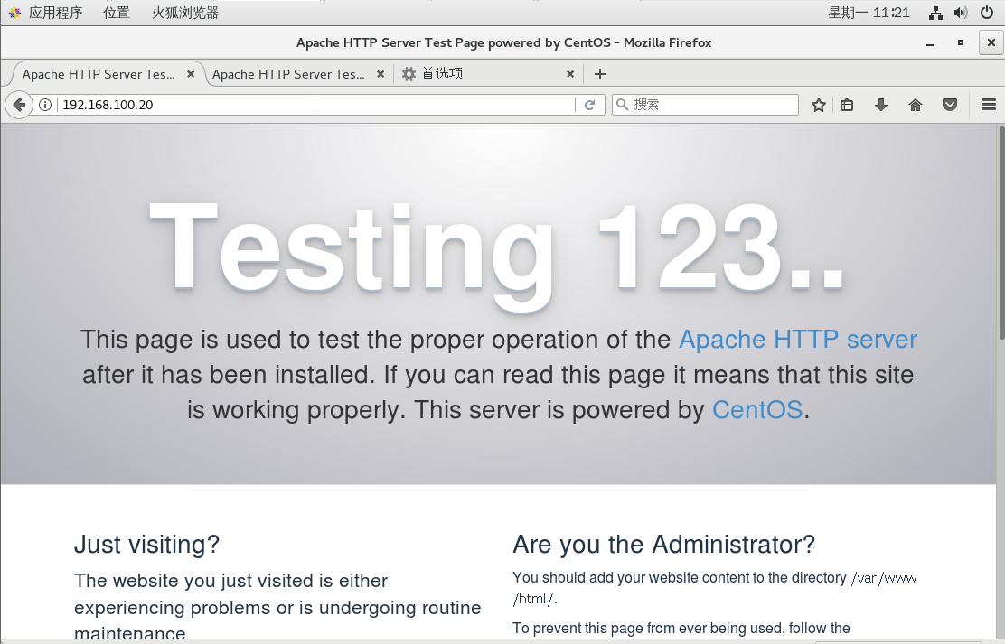Viewport: 1005px width, 644px height.
Task: Click the Just visiting? heading
Action: click(x=146, y=545)
